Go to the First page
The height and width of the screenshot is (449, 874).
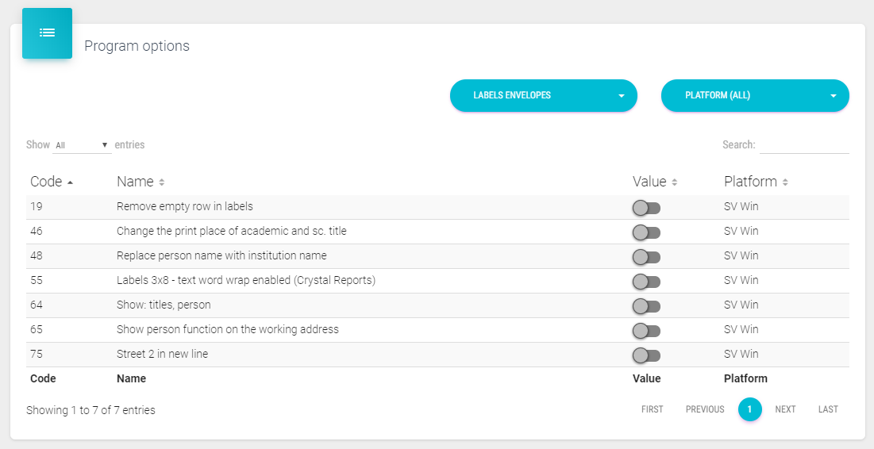coord(652,409)
